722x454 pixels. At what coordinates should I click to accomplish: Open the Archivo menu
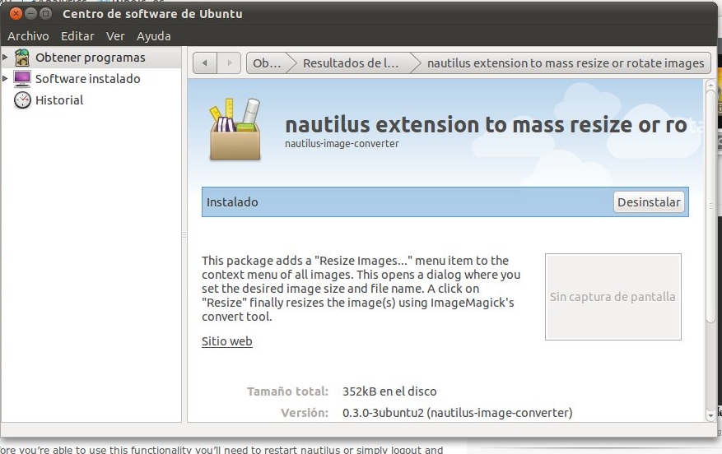28,36
